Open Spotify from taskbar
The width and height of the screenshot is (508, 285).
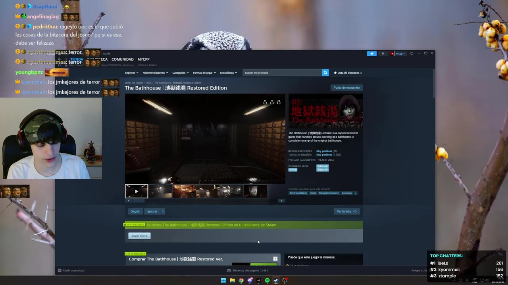[x=267, y=280]
